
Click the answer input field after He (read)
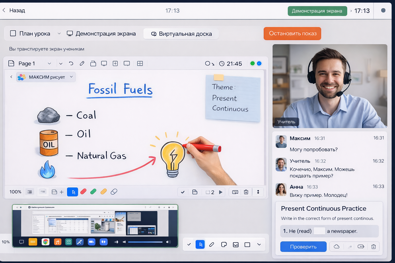319,231
